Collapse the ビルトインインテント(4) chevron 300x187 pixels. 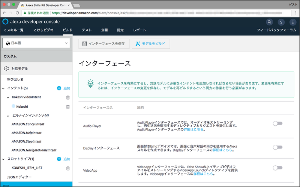[x=8, y=116]
